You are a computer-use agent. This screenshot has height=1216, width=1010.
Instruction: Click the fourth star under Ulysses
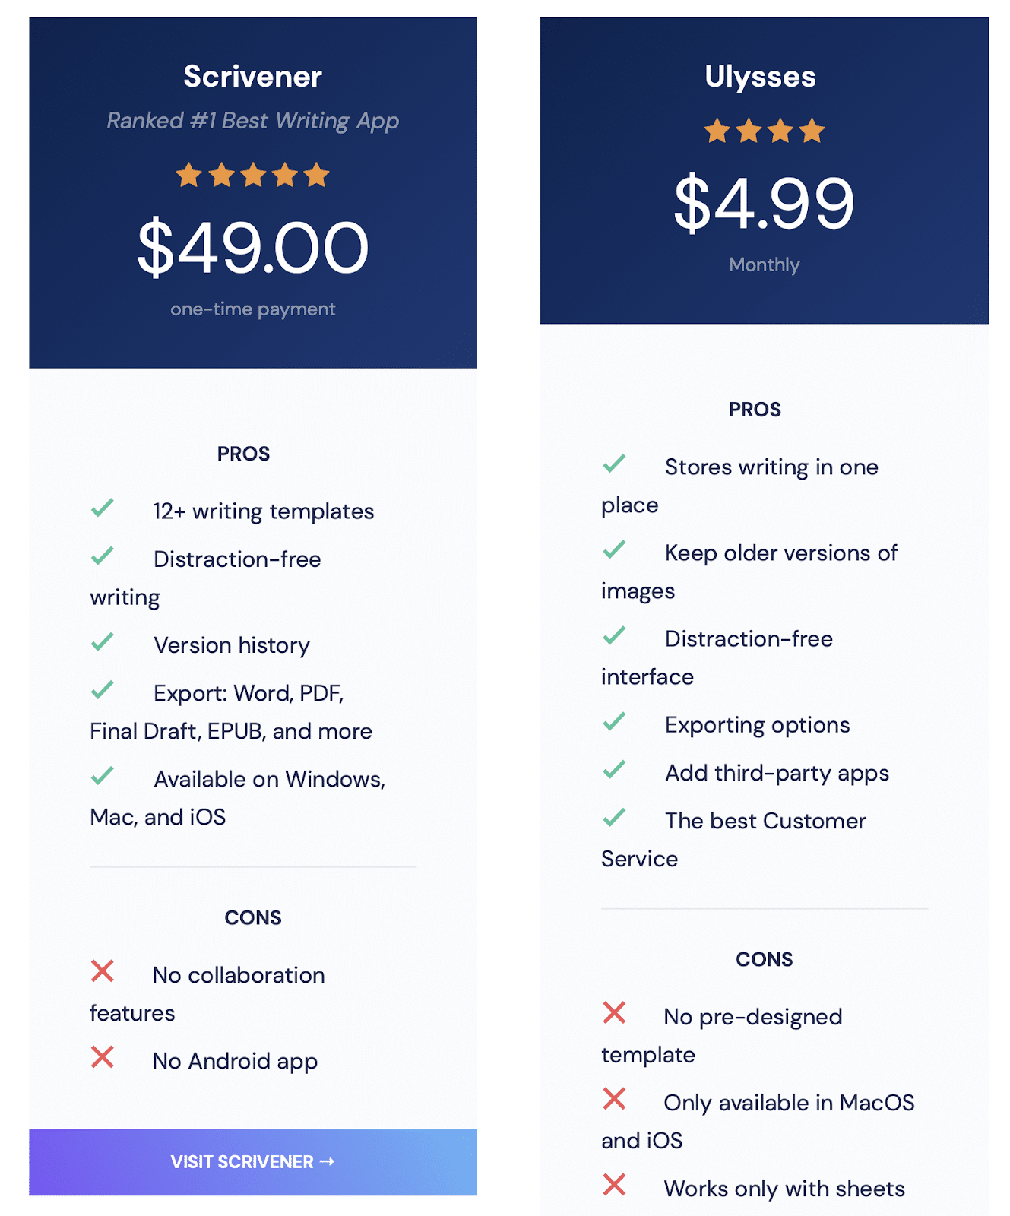pyautogui.click(x=812, y=129)
